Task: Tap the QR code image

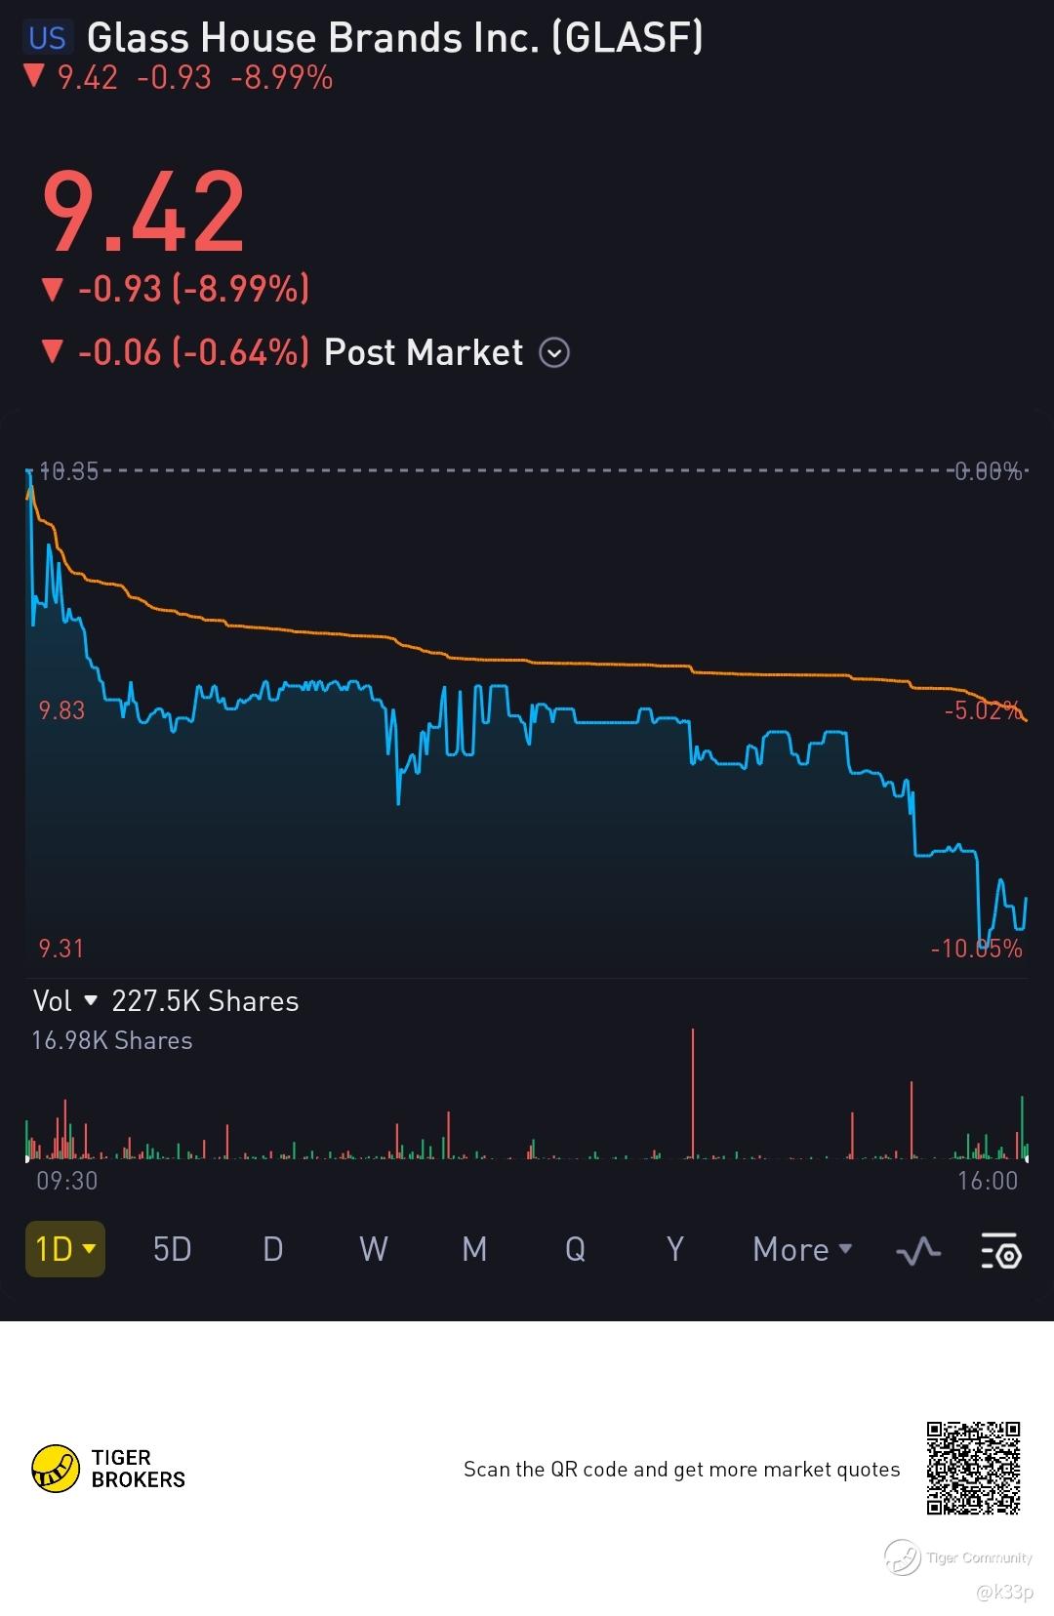Action: (x=973, y=1468)
